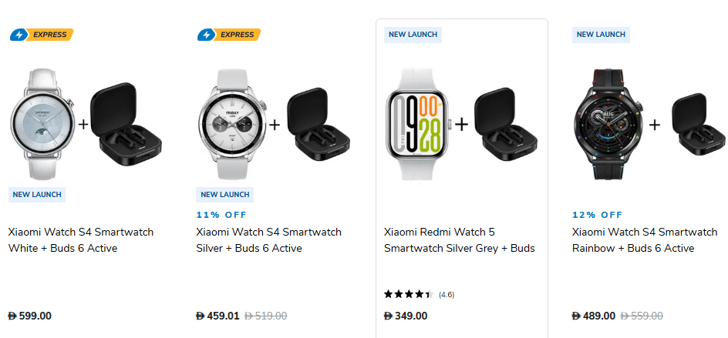Click the (4.6) rating count

[x=447, y=295]
